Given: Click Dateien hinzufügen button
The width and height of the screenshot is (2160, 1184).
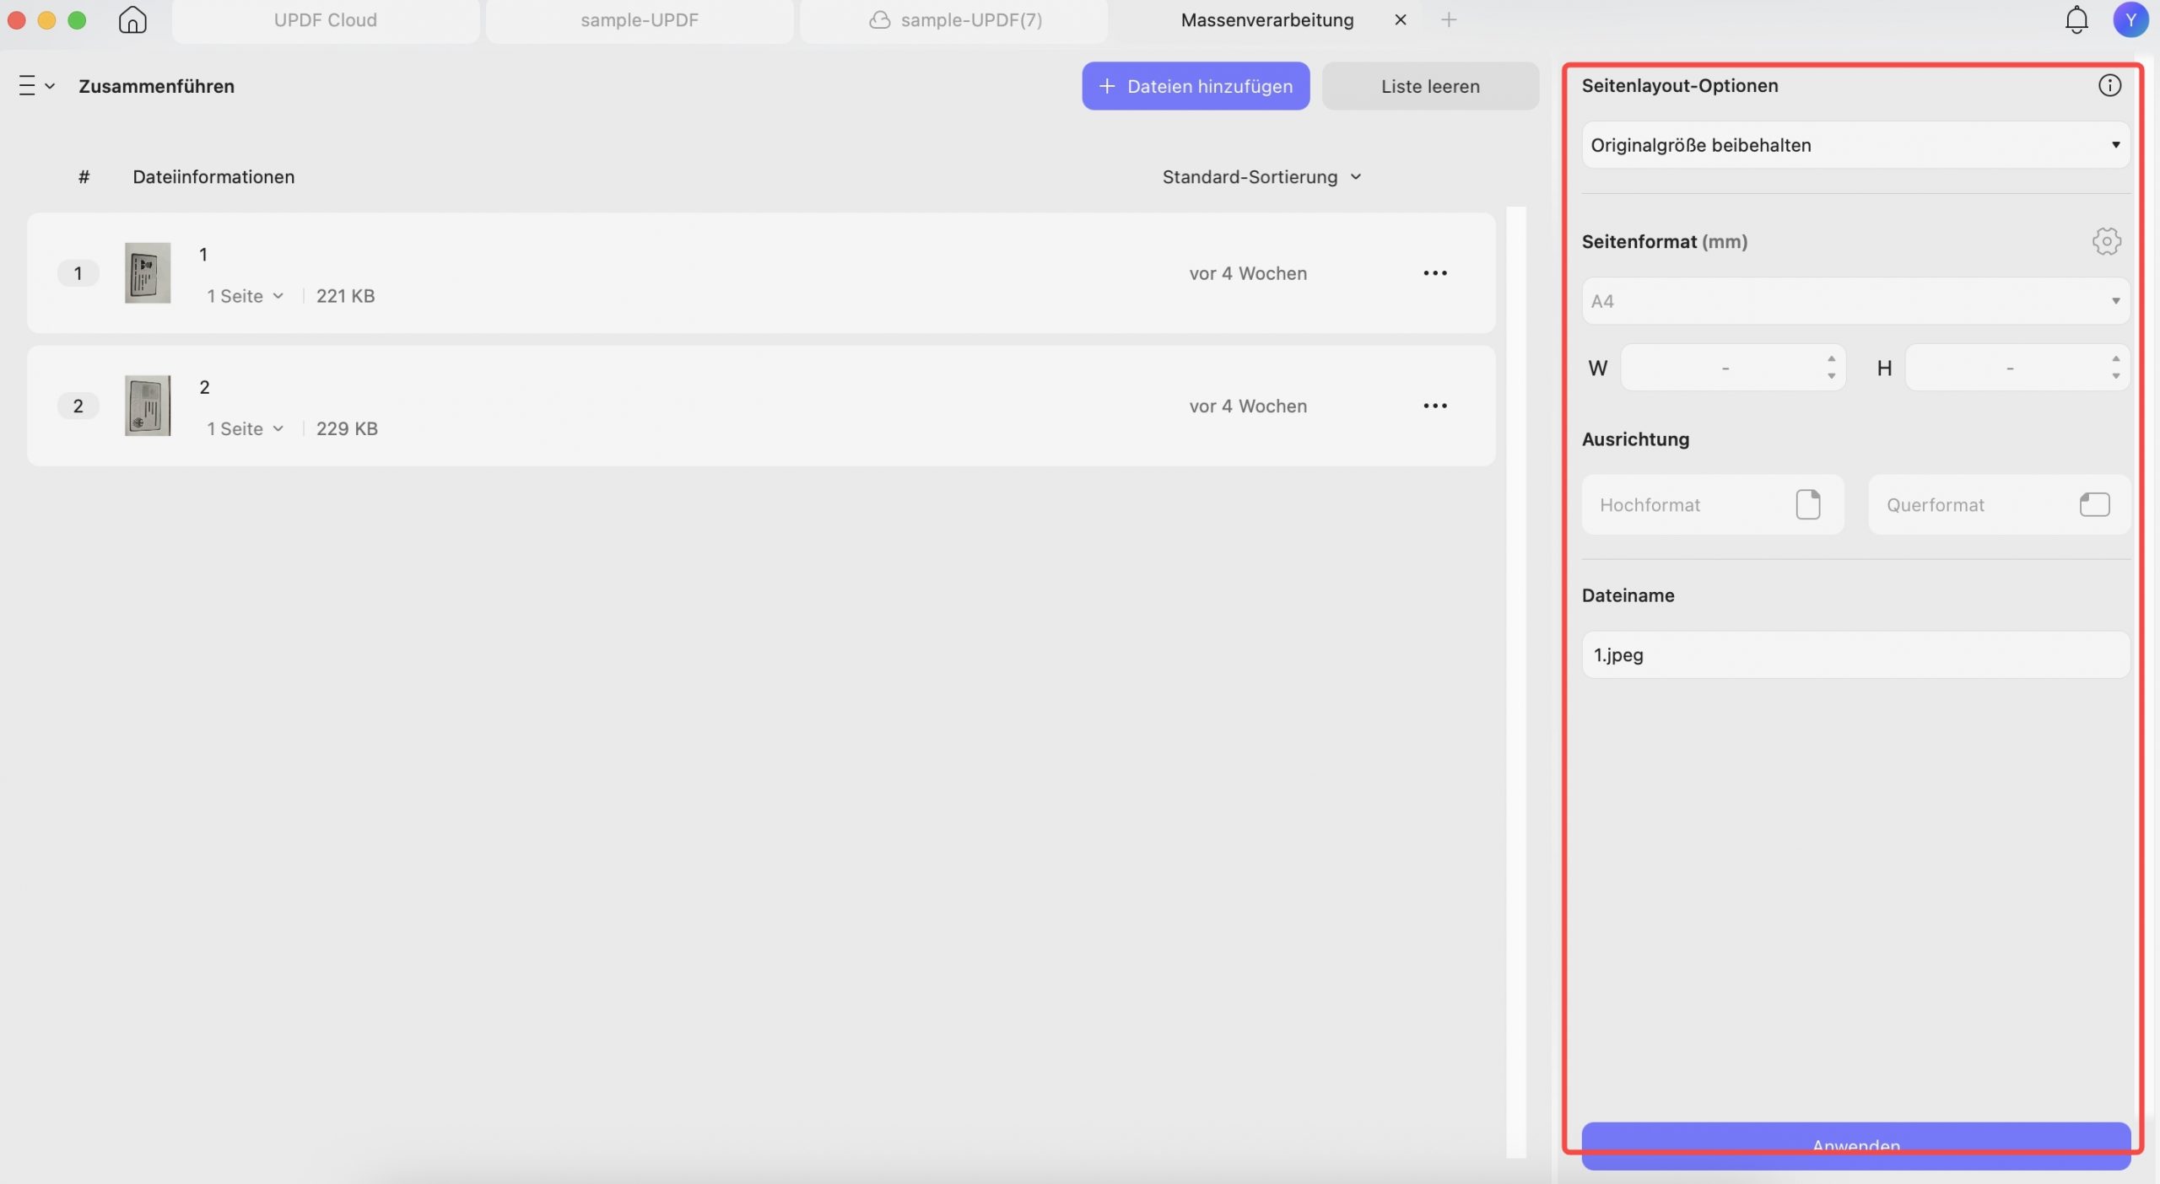Looking at the screenshot, I should [1196, 86].
